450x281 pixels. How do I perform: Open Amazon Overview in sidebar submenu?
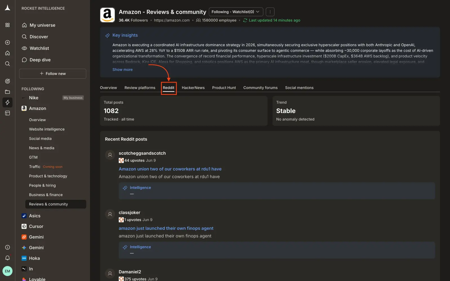(37, 120)
